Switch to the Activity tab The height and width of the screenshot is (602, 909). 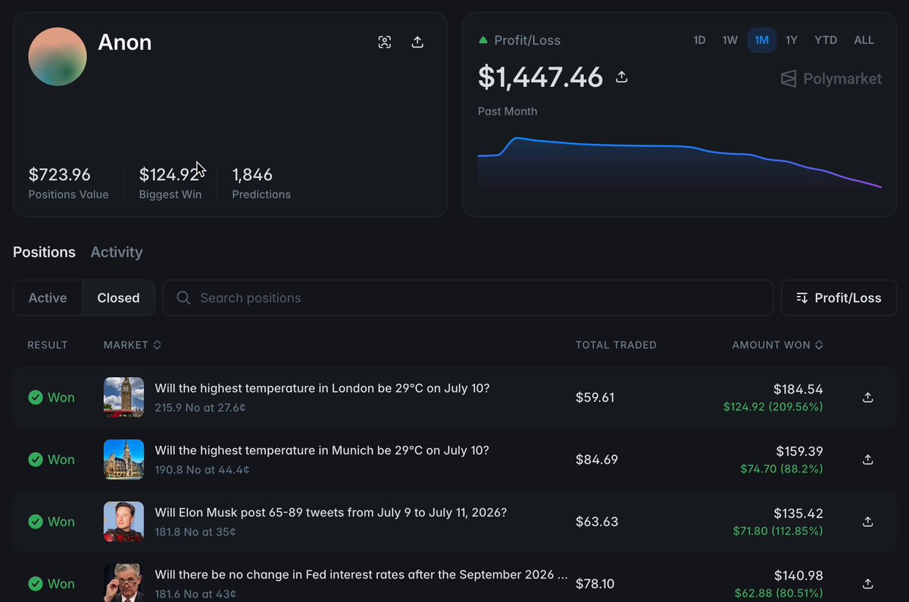pyautogui.click(x=117, y=252)
